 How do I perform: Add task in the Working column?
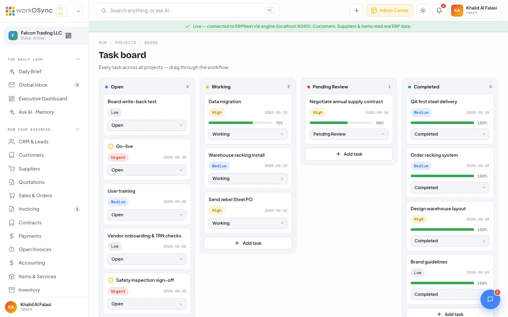[x=248, y=243]
